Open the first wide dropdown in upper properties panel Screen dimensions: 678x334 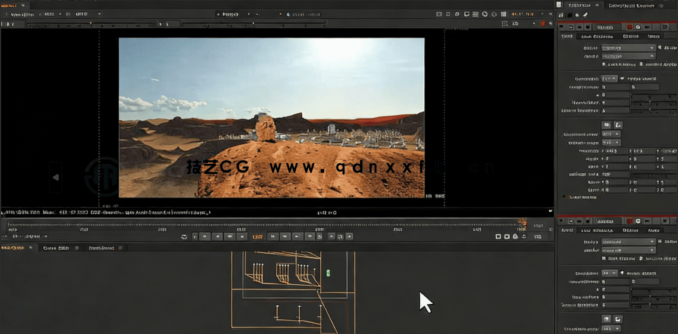(628, 47)
